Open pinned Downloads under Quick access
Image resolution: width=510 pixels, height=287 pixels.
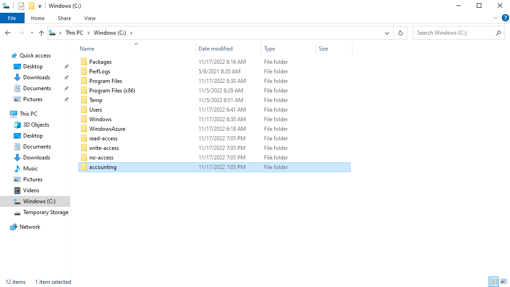[x=36, y=77]
